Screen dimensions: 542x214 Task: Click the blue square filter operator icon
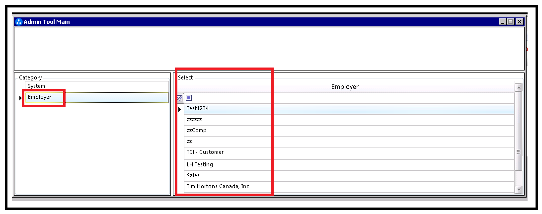tap(189, 98)
